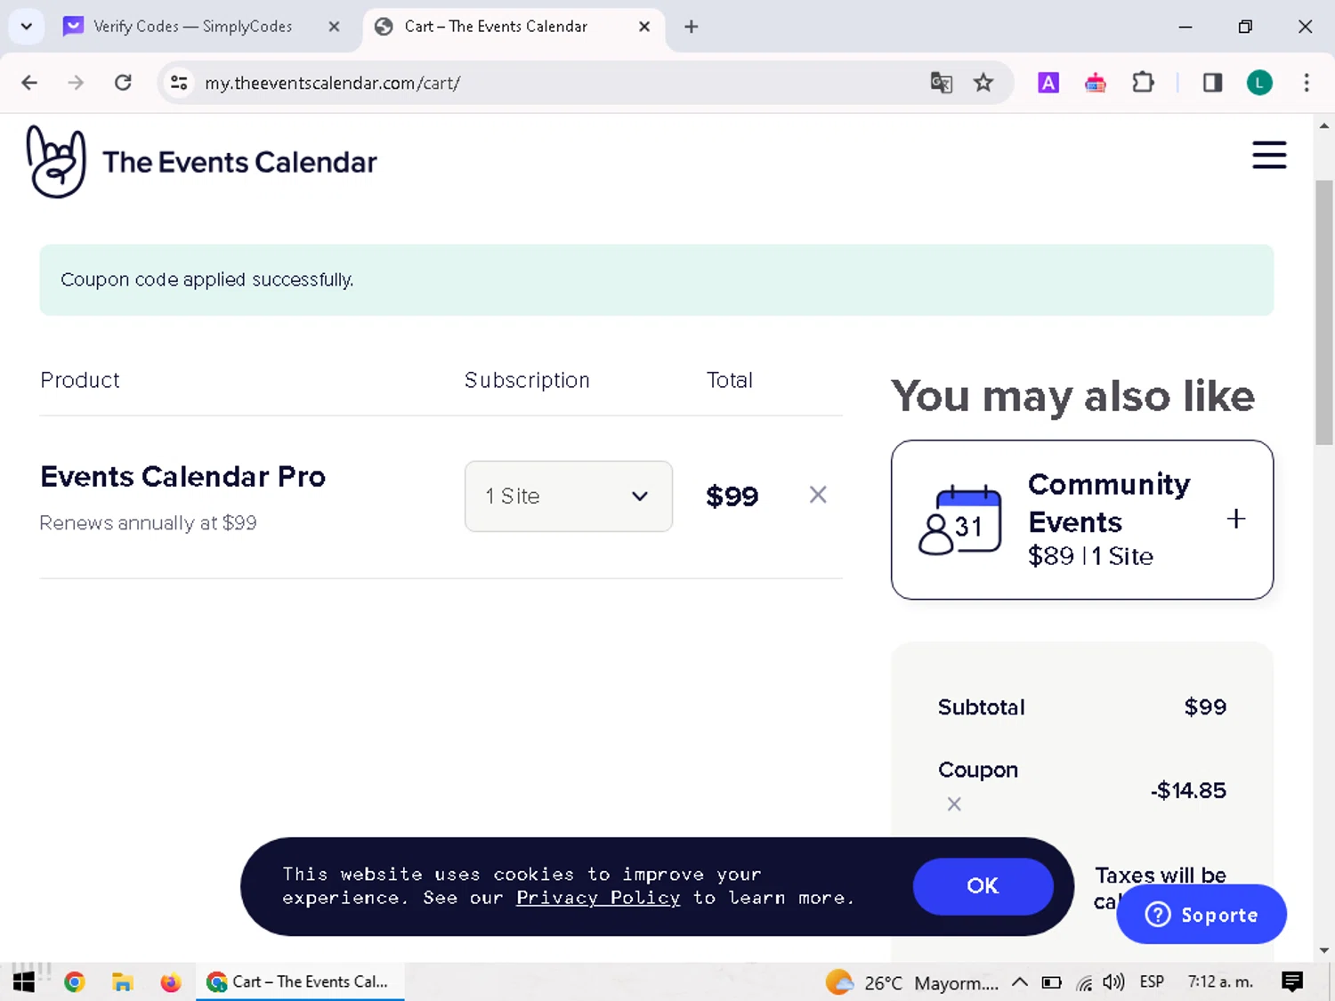
Task: Bookmark this page with star icon
Action: point(983,83)
